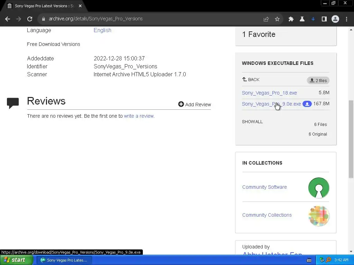Click the scrollbar up arrow
The image size is (354, 265).
click(351, 30)
